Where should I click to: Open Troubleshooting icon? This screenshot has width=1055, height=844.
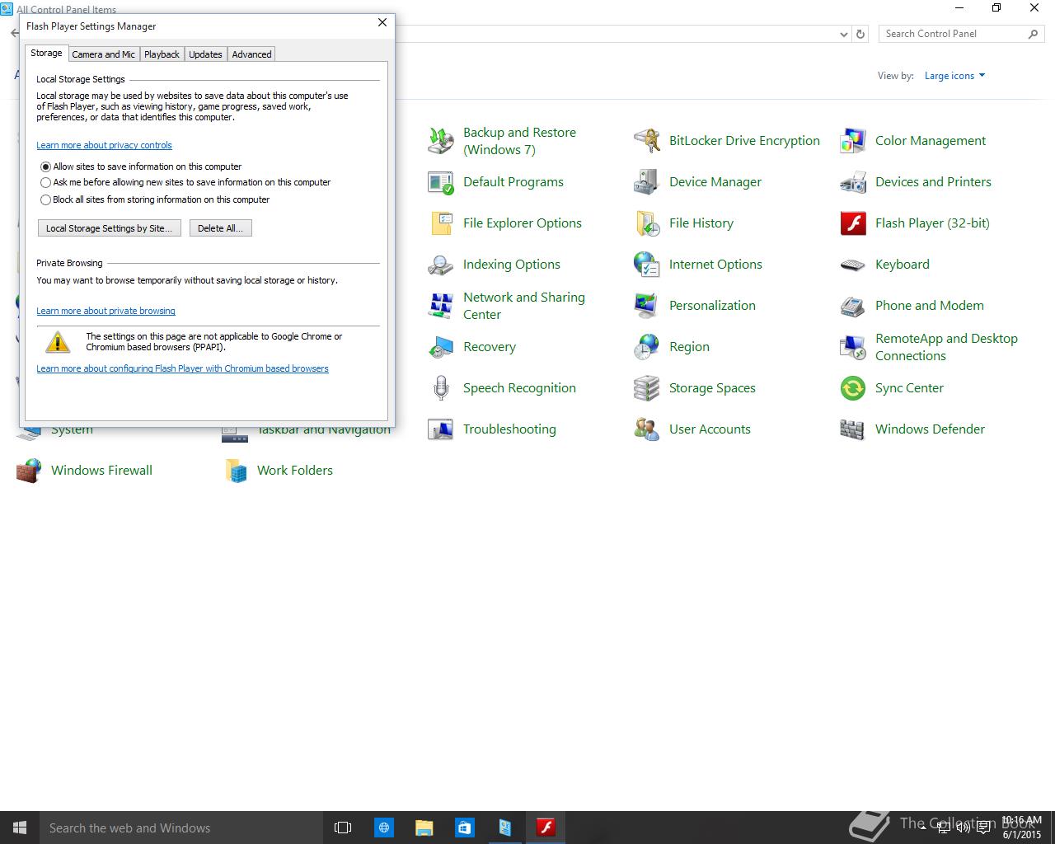point(441,429)
